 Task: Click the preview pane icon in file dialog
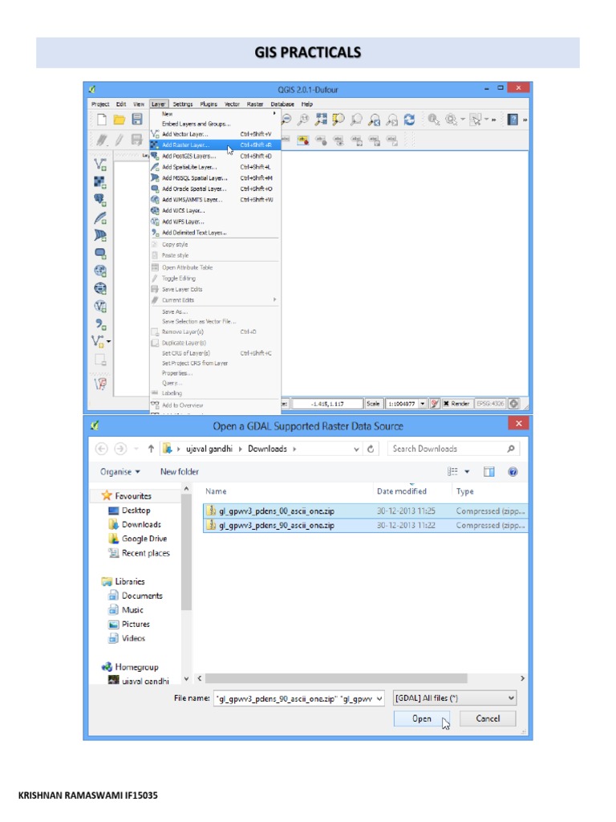[x=488, y=472]
